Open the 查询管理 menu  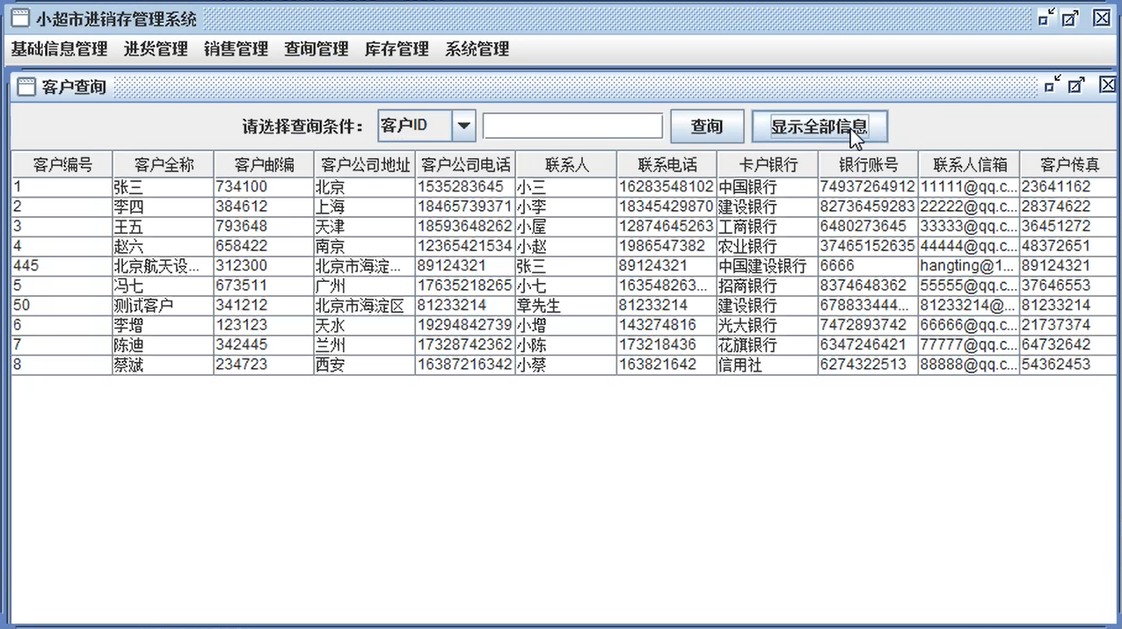pyautogui.click(x=317, y=49)
